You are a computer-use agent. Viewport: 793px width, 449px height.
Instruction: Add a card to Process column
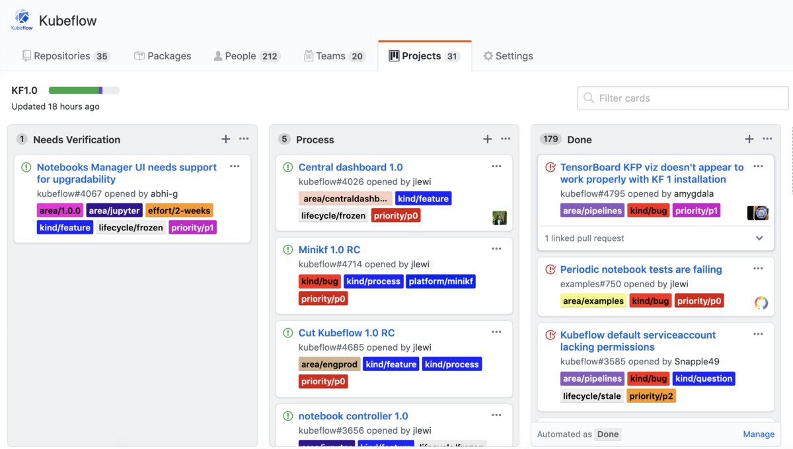pos(488,139)
